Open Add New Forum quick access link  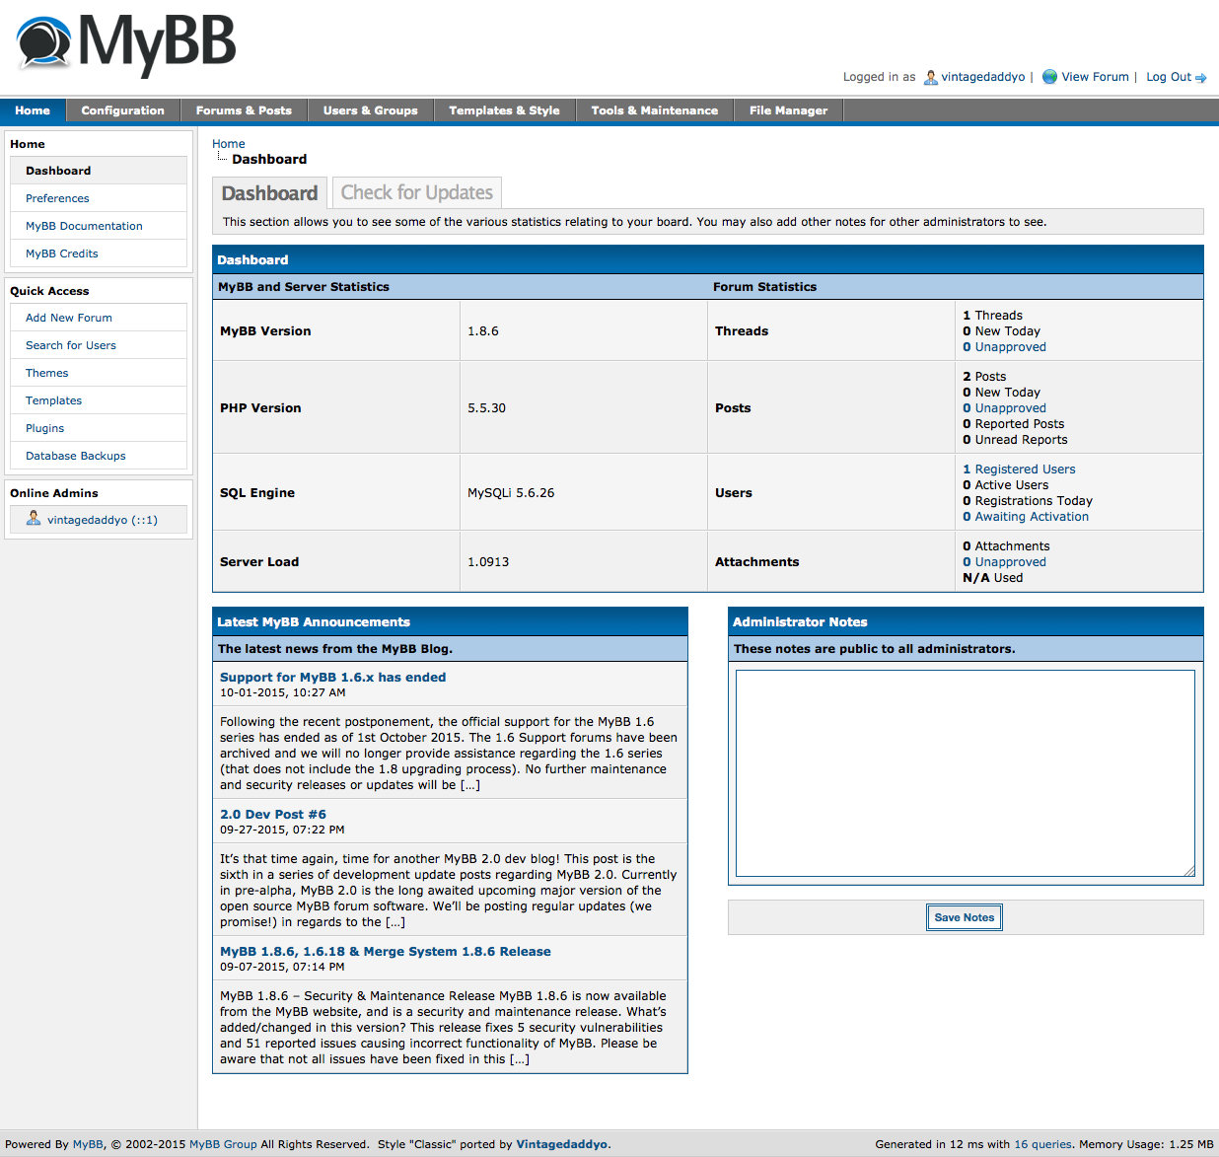click(69, 318)
